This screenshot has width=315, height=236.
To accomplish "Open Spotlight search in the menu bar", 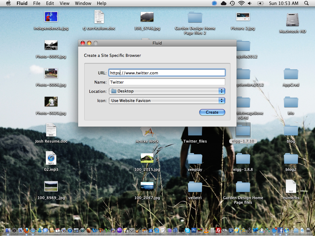I will [306, 3].
